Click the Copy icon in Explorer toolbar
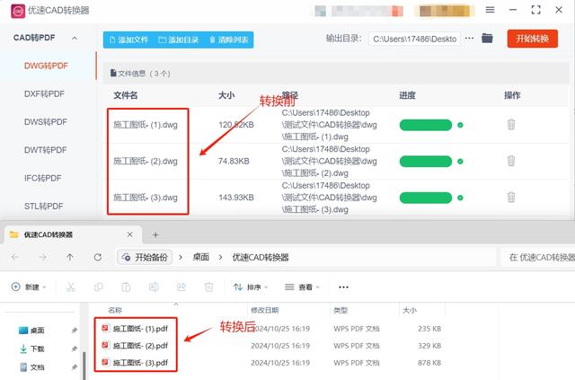Image resolution: width=575 pixels, height=380 pixels. tap(98, 287)
